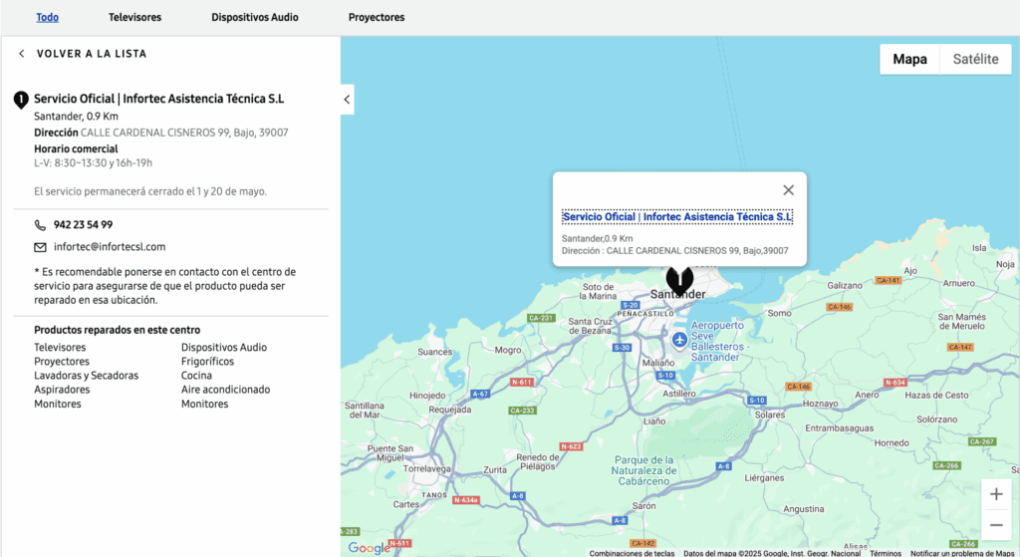This screenshot has width=1020, height=557.
Task: Open the Proyectores tab
Action: [377, 17]
